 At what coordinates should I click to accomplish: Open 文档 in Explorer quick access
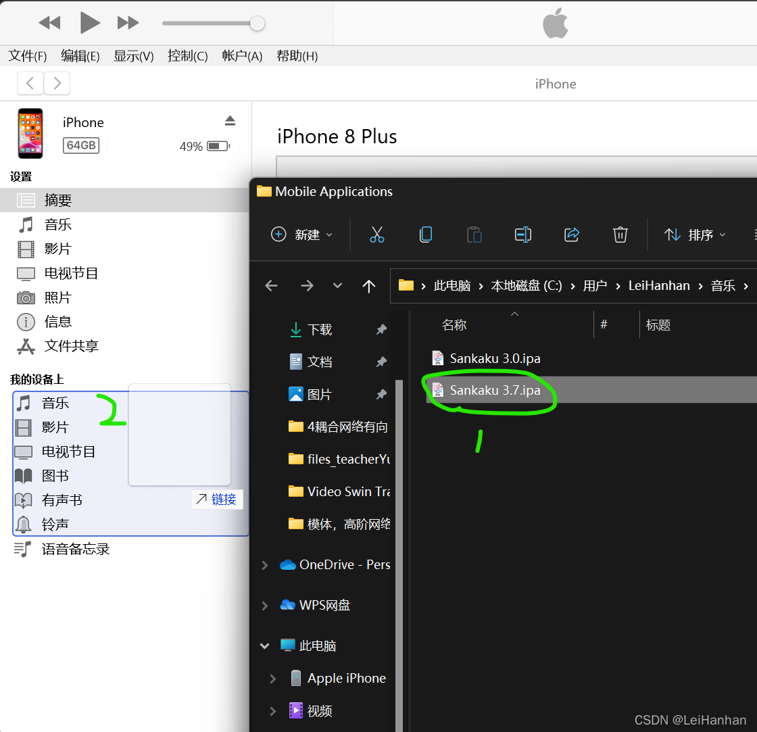(x=320, y=362)
